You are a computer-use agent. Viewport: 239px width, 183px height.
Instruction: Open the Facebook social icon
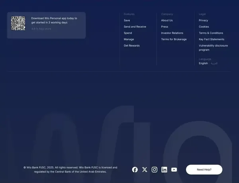tap(135, 169)
